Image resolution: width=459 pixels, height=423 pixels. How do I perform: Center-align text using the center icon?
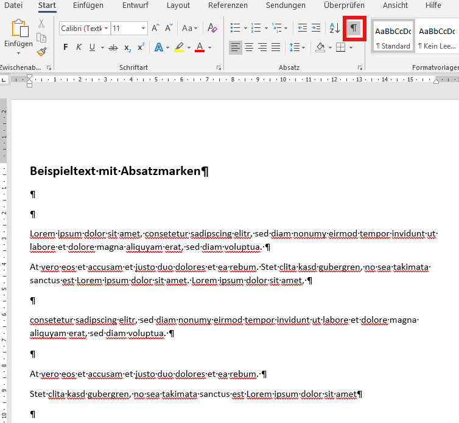point(249,47)
